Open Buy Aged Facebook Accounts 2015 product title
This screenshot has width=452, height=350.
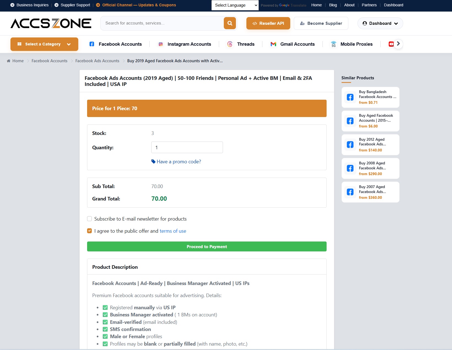tap(376, 118)
